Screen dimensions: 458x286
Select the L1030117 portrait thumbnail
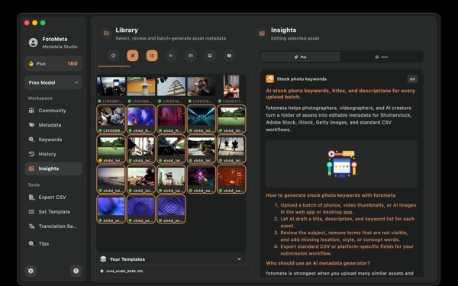[231, 86]
